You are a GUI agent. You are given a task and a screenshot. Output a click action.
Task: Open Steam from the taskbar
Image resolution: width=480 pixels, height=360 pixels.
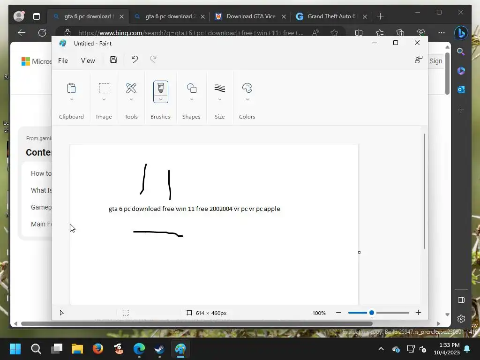click(x=159, y=349)
